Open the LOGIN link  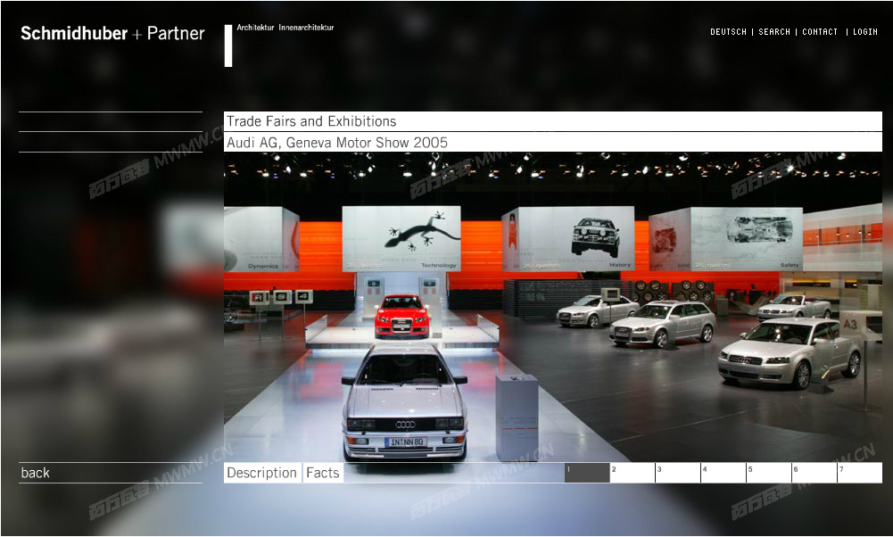(865, 32)
